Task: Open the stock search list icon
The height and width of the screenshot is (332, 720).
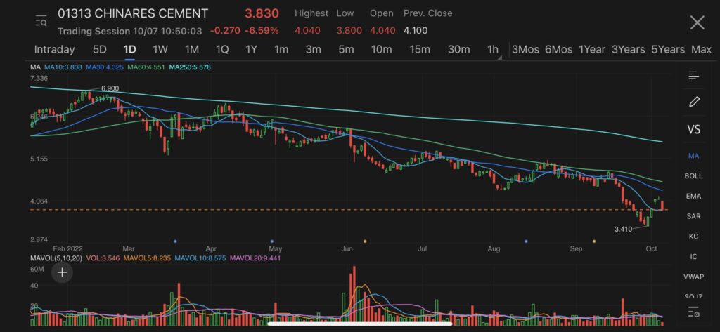Action: (41, 21)
